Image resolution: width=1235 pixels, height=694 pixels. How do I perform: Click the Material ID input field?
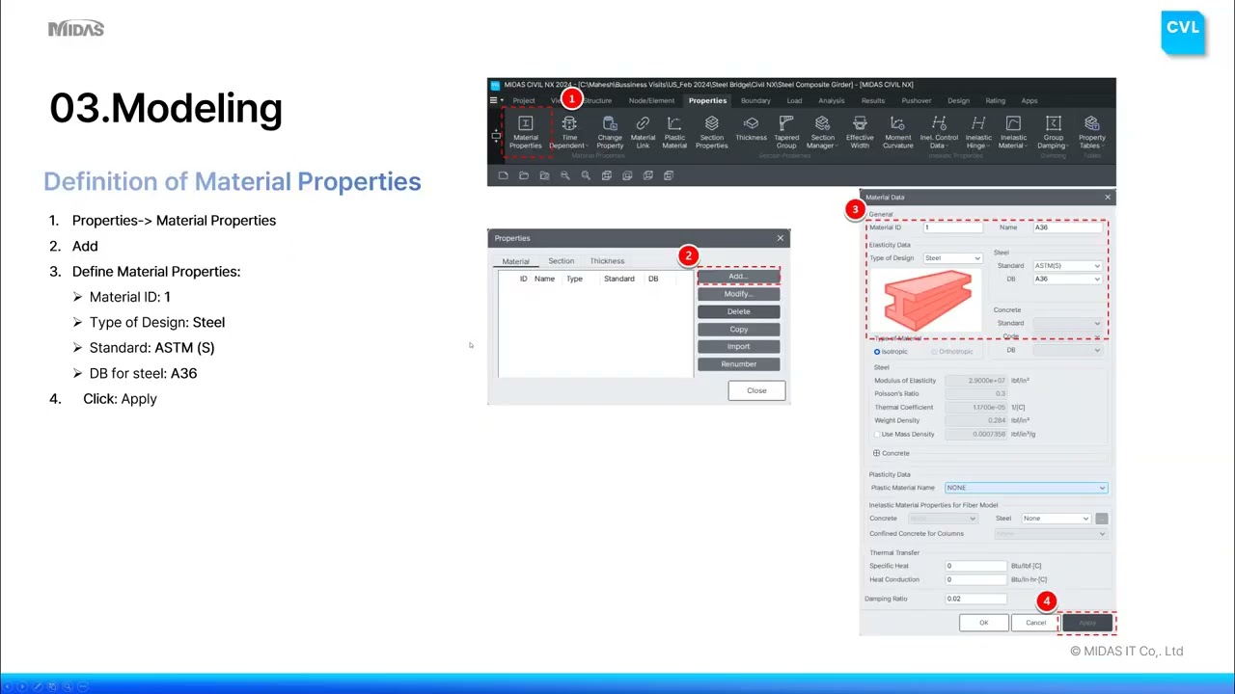[952, 227]
